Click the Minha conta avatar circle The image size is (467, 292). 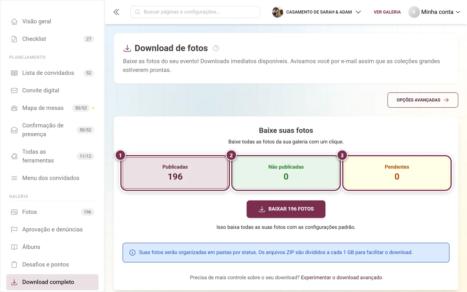(x=414, y=12)
